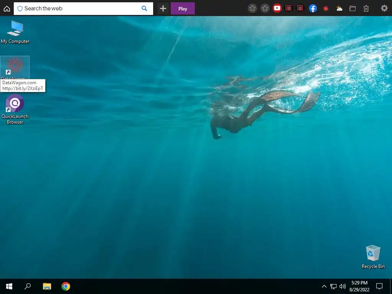Open the weather sun-and-cloud icon

point(339,8)
